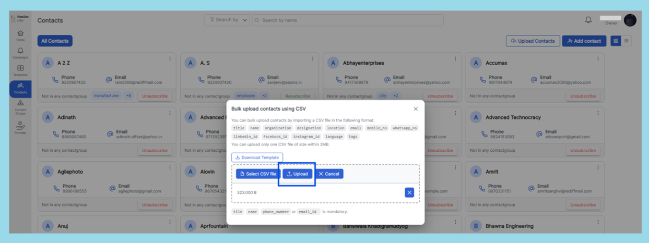649x243 pixels.
Task: Remove the selected 323.000 B file
Action: click(409, 192)
